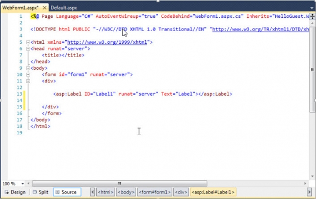Collapse the html element outline

point(28,42)
